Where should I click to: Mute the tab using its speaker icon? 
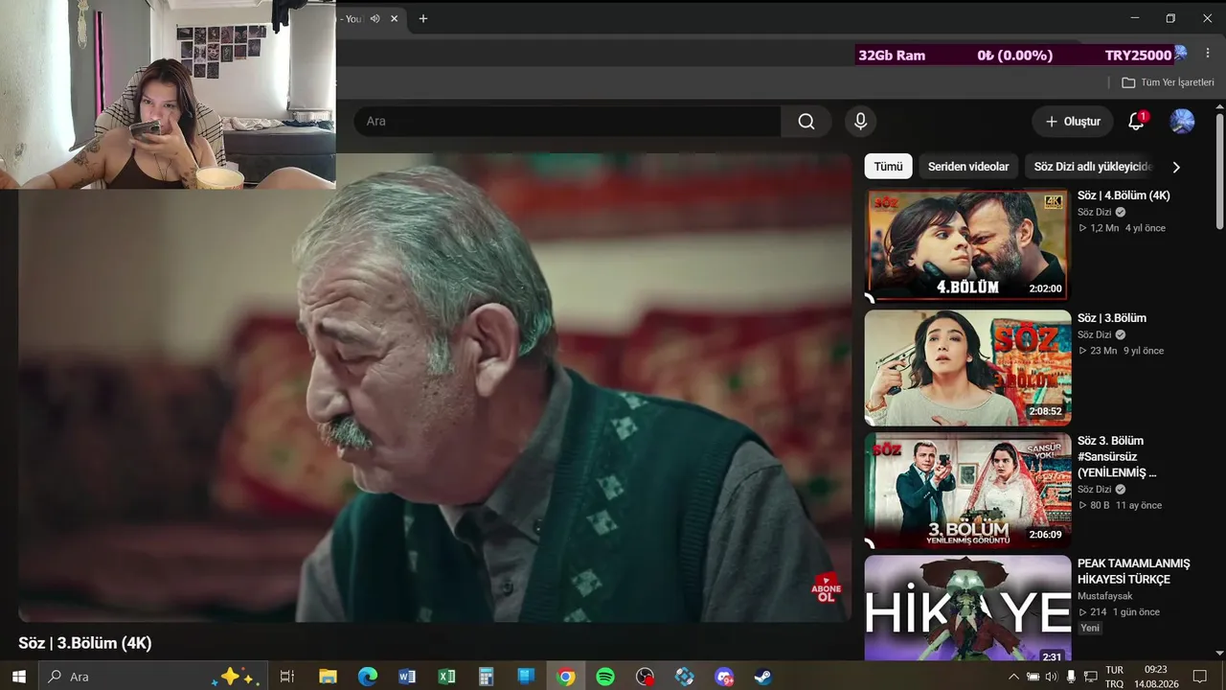click(375, 18)
